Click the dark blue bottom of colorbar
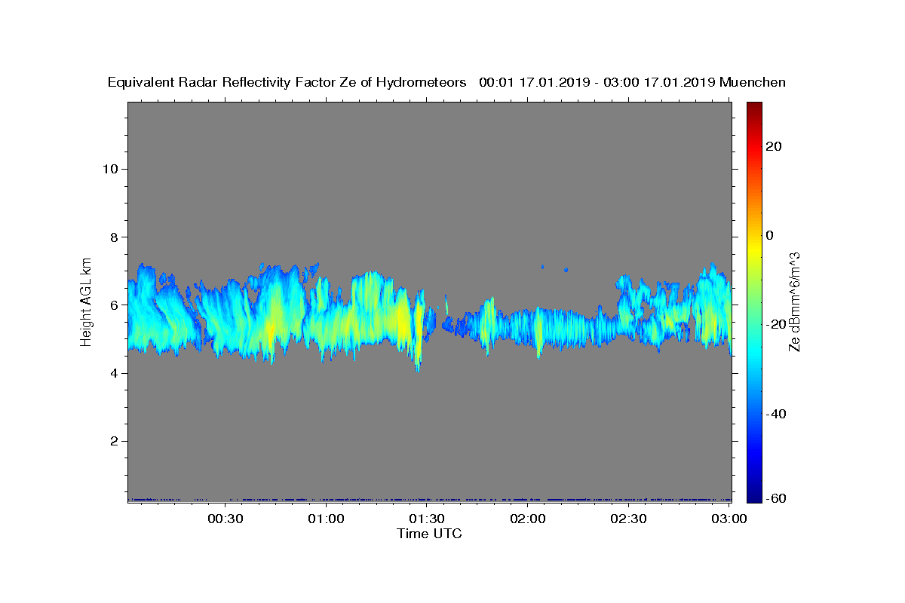The height and width of the screenshot is (603, 905). pyautogui.click(x=754, y=496)
